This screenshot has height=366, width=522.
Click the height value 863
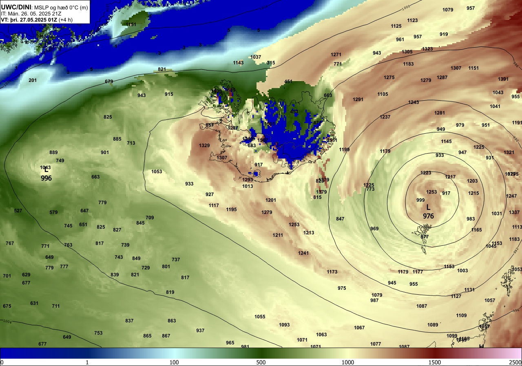coord(172,321)
